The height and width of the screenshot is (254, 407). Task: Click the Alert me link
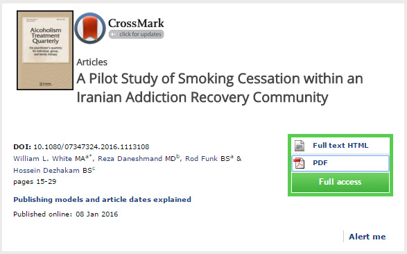click(367, 237)
